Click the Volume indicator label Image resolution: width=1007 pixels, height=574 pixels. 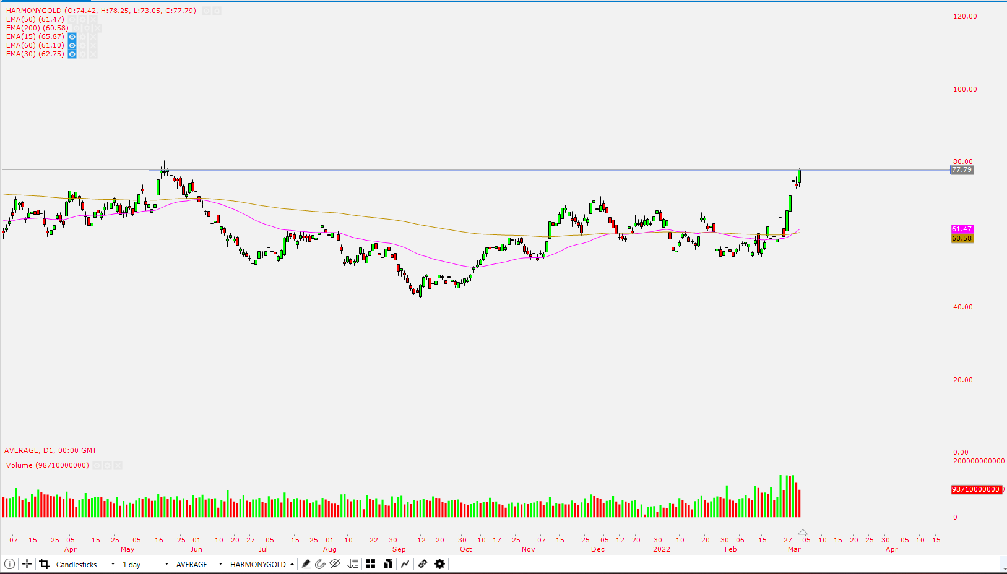click(47, 465)
